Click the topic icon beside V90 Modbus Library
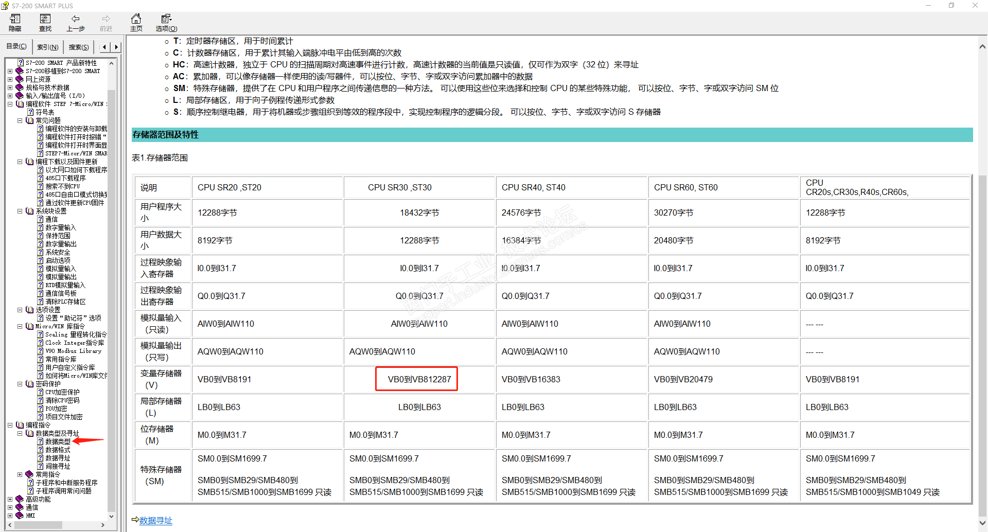Image resolution: width=988 pixels, height=532 pixels. [40, 351]
